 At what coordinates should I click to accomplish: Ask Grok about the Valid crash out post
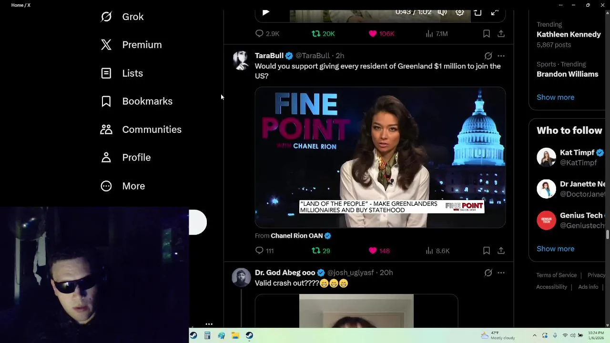click(488, 273)
